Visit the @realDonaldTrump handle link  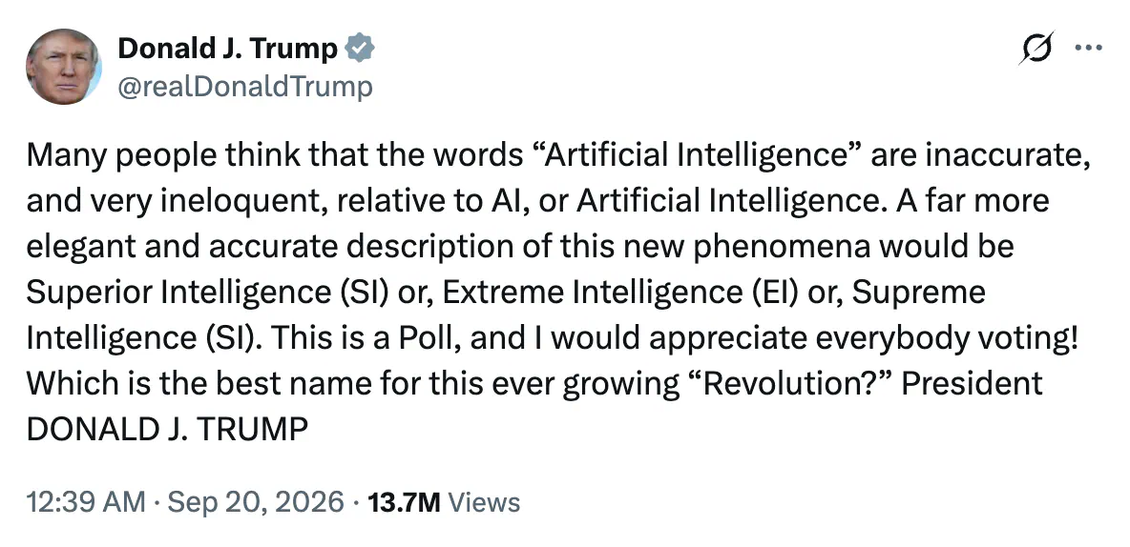click(245, 87)
